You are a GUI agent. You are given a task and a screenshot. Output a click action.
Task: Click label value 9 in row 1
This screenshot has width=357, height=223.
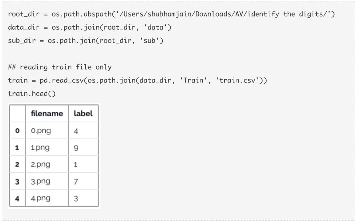point(76,148)
